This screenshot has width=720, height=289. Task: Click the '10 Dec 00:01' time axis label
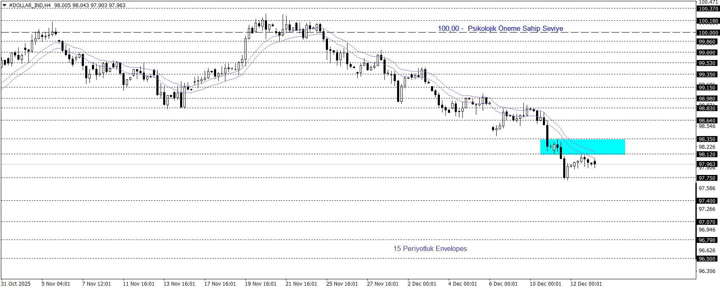(x=545, y=284)
